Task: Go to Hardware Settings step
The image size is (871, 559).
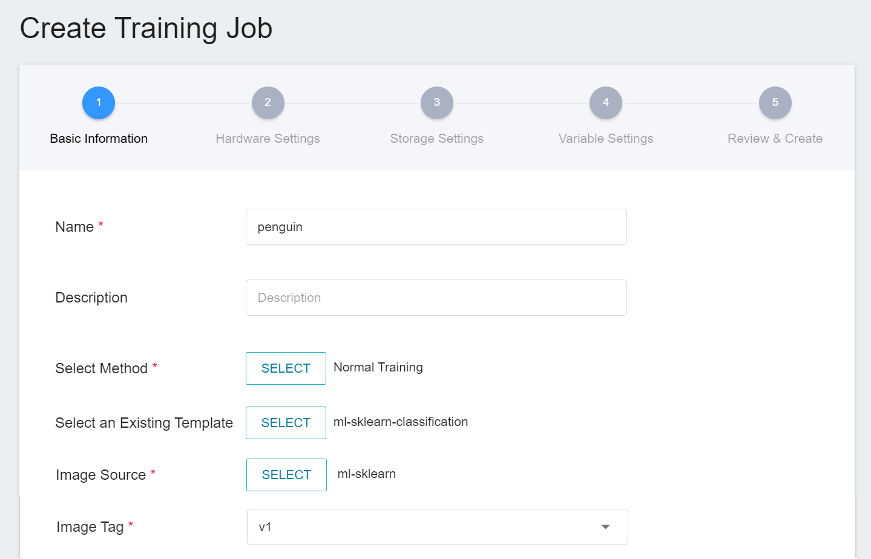Action: pyautogui.click(x=268, y=139)
